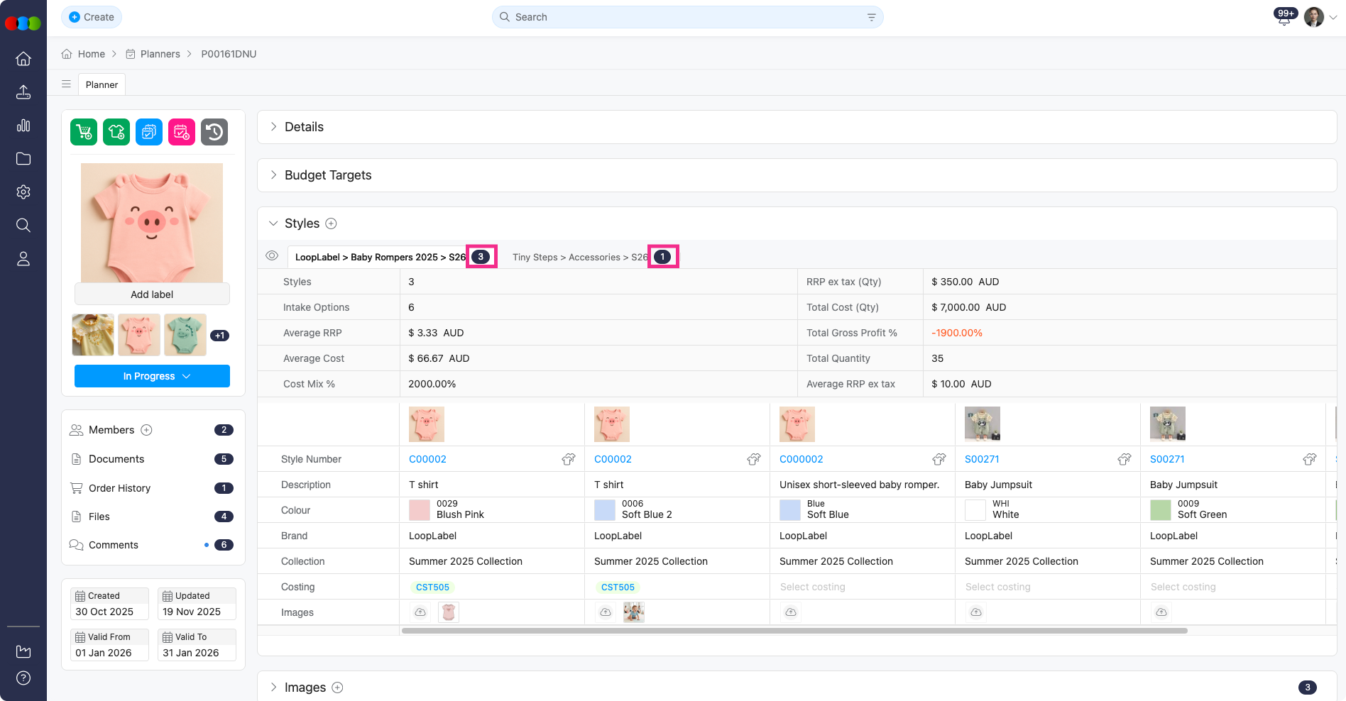Click the upload icon in left sidebar
This screenshot has height=701, width=1346.
[23, 92]
